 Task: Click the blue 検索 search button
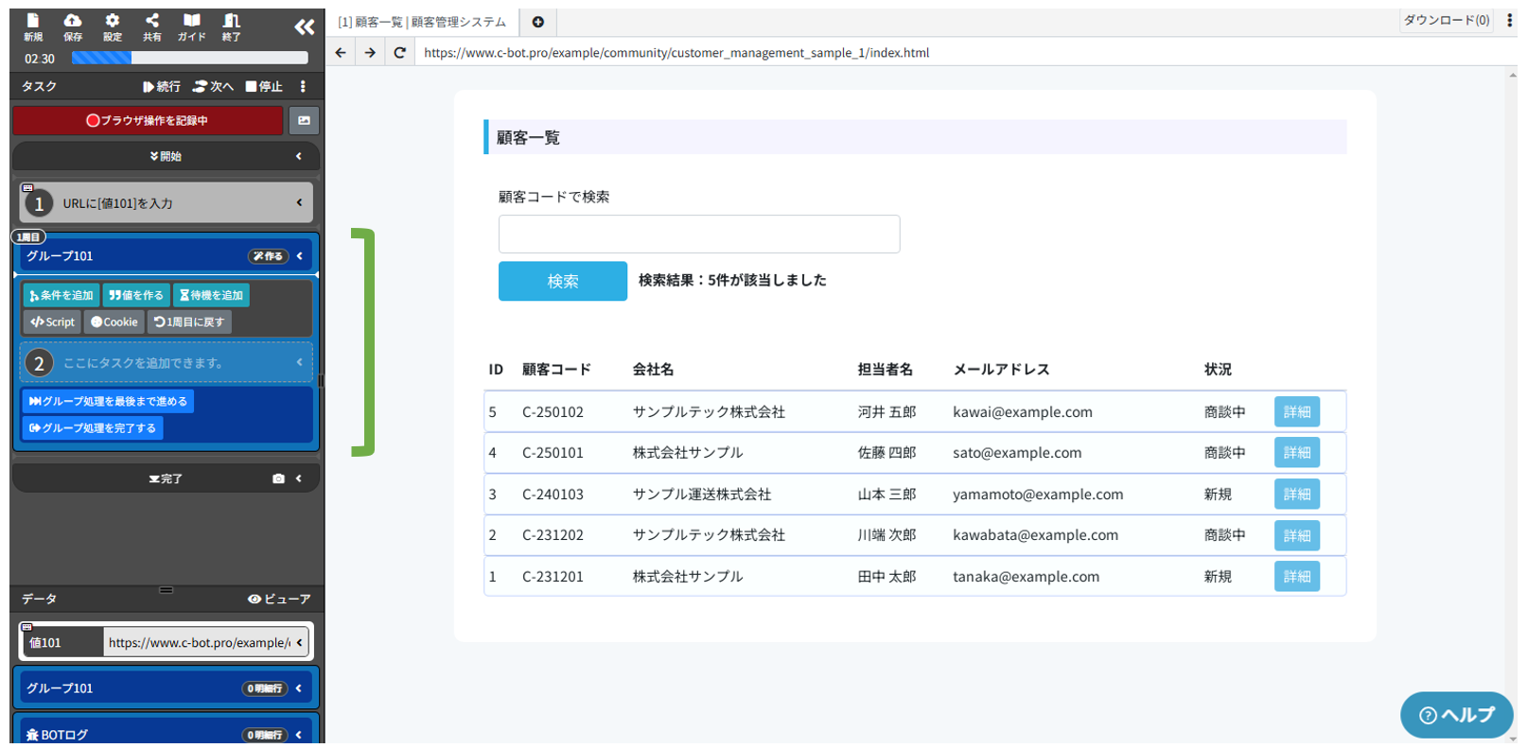[563, 281]
